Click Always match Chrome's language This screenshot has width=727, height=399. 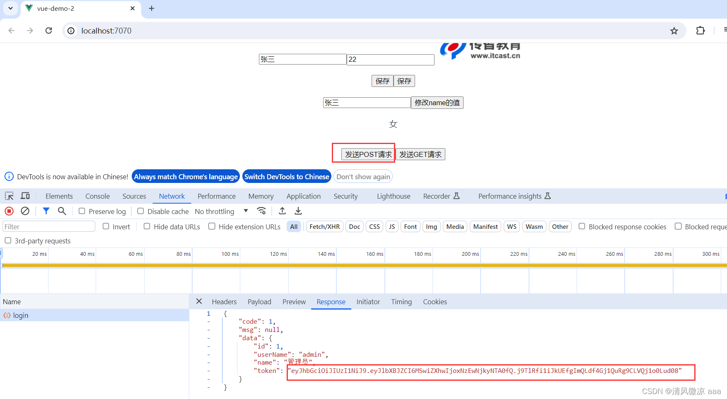click(186, 177)
